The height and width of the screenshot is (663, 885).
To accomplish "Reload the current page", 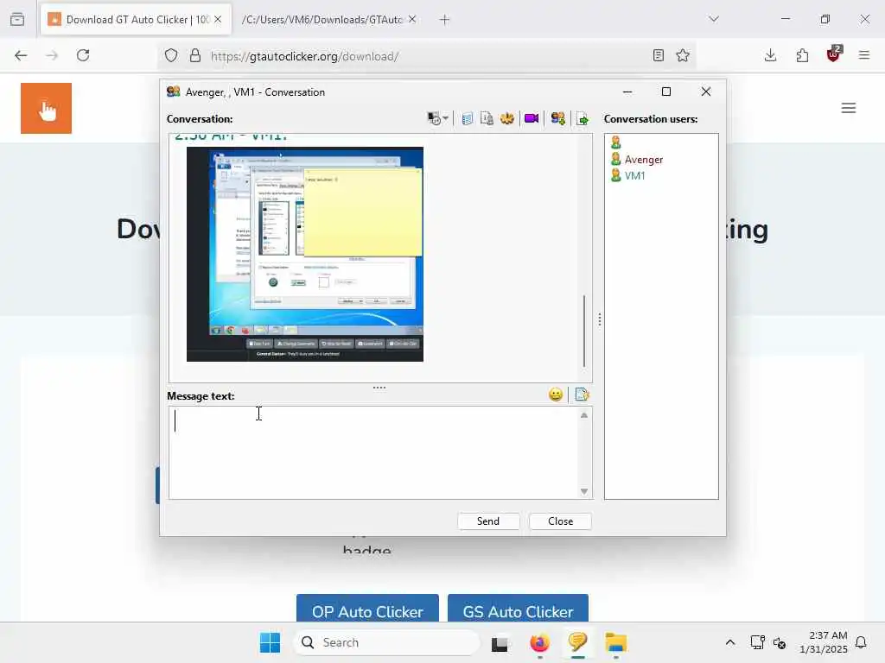I will [83, 55].
